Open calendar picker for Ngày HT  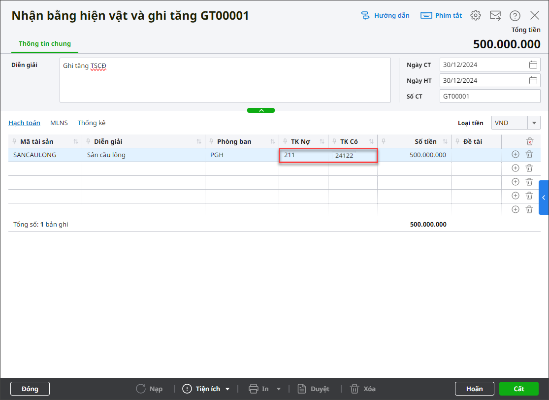(x=533, y=81)
